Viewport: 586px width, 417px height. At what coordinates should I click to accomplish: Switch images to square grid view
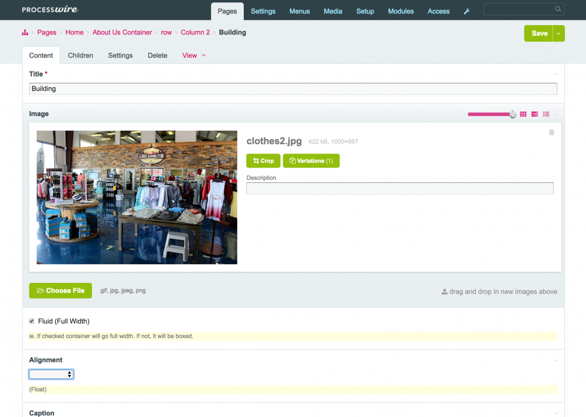pyautogui.click(x=523, y=114)
